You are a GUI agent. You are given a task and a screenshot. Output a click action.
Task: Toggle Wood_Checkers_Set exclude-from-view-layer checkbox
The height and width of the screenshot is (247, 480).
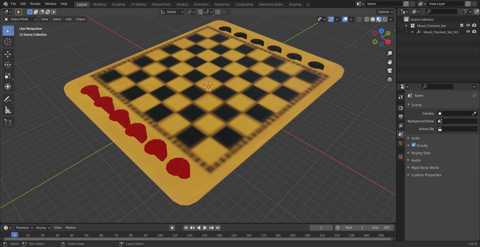tap(462, 26)
